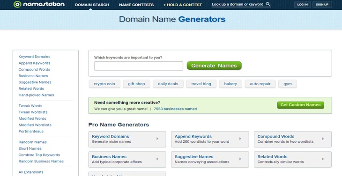Open All Extensions in the sidebar
The image size is (342, 176).
click(x=31, y=172)
